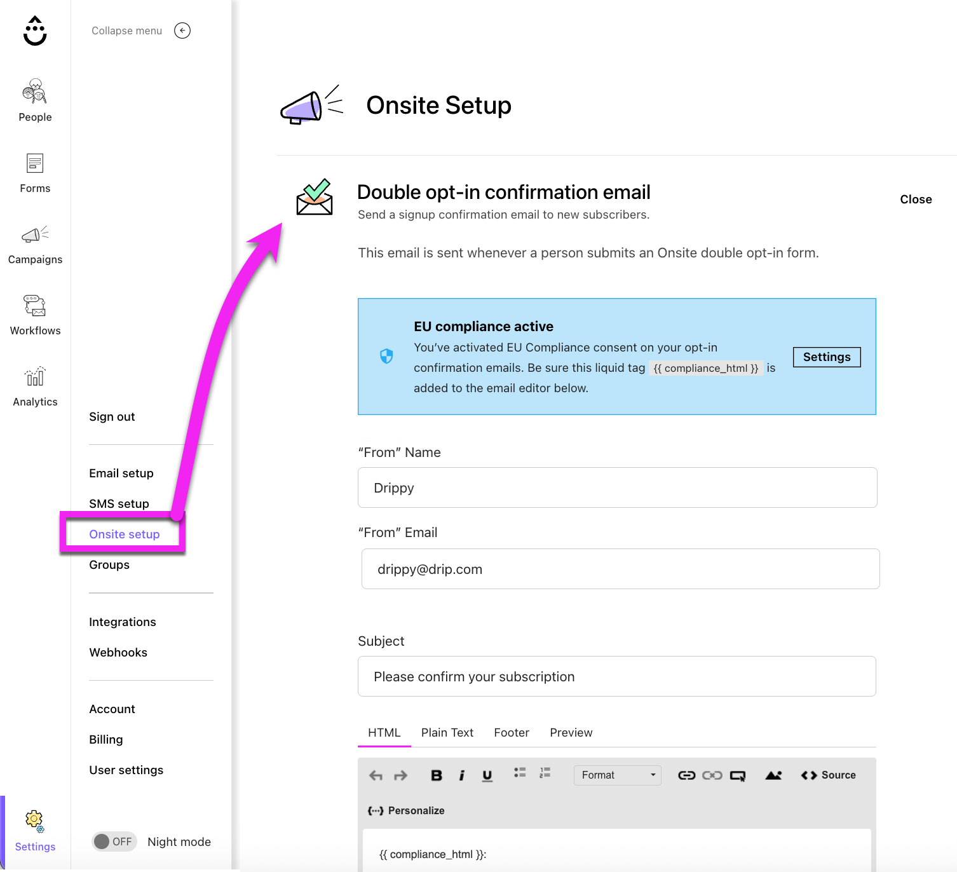Viewport: 957px width, 872px height.
Task: Insert an image in the email editor
Action: (x=773, y=775)
